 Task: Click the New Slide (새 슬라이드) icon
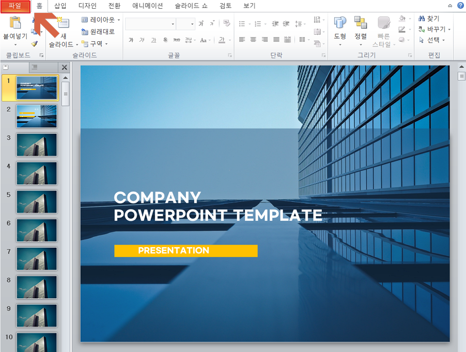63,23
